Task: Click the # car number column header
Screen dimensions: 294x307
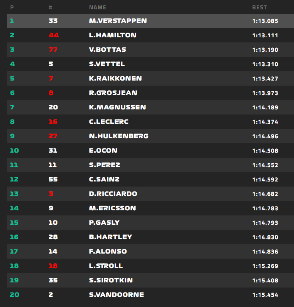Action: point(50,7)
